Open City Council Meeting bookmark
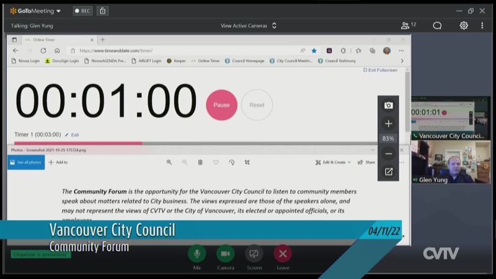 coord(291,61)
